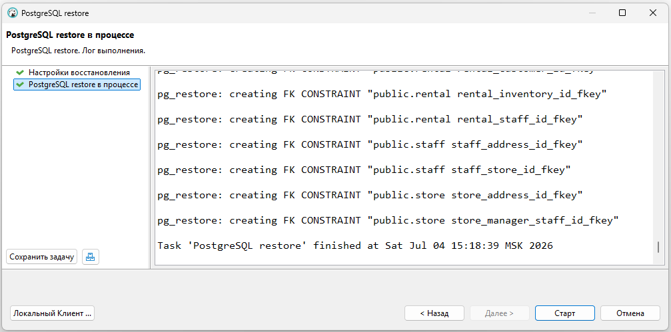Click the log line with store_address_id_fkey

pyautogui.click(x=370, y=195)
